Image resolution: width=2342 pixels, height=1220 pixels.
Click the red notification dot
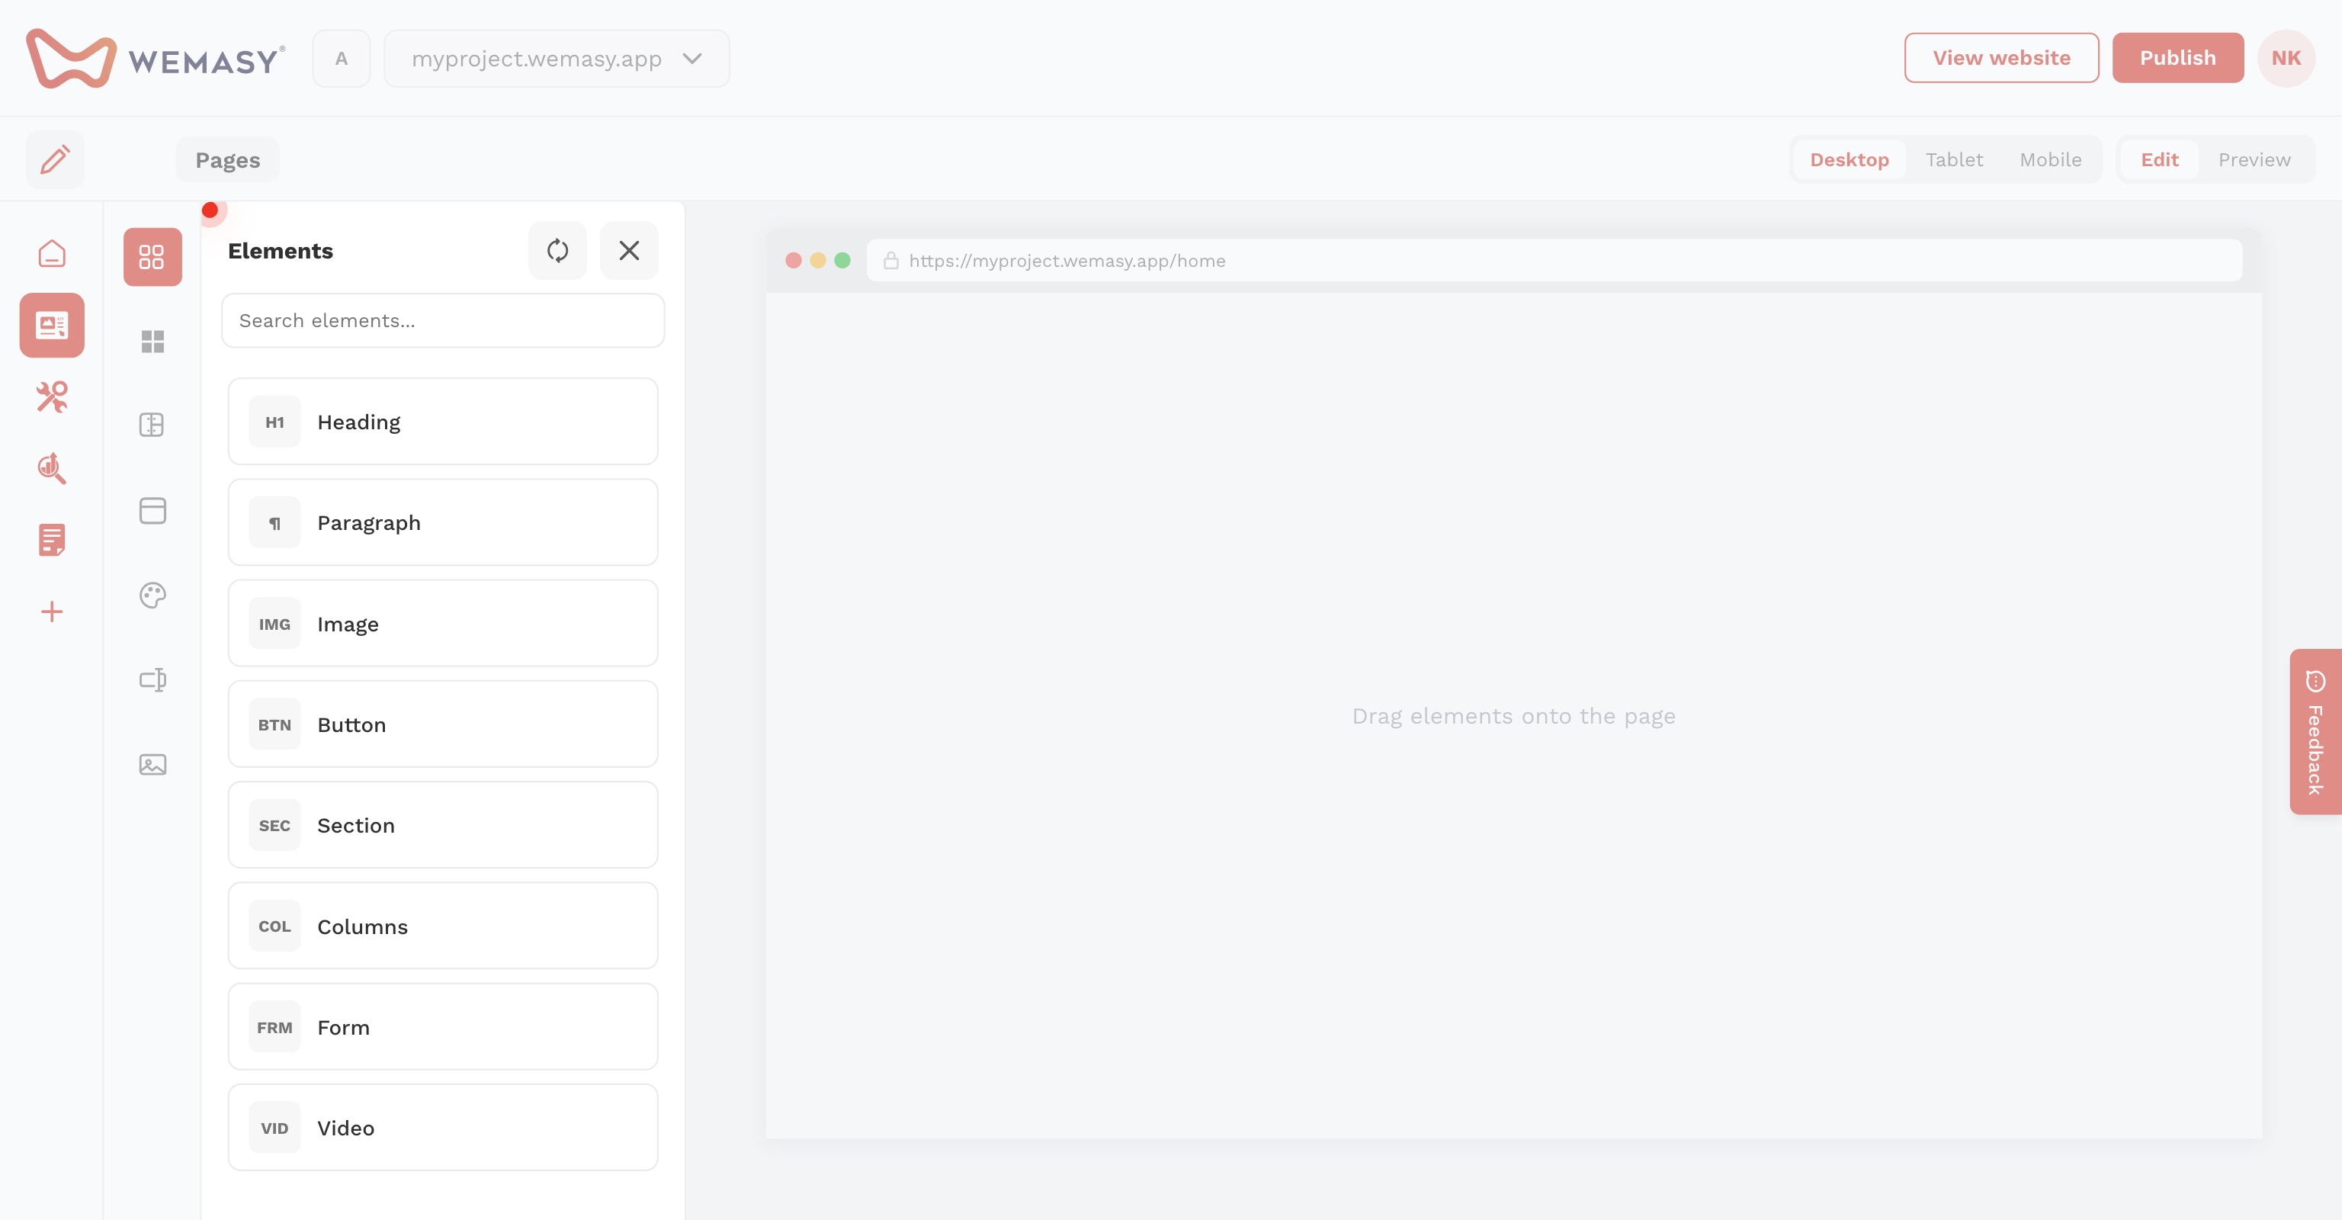[x=210, y=210]
